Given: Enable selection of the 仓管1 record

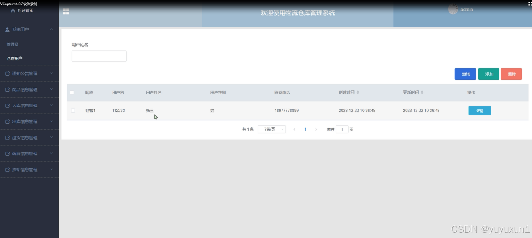Looking at the screenshot, I should (x=73, y=110).
